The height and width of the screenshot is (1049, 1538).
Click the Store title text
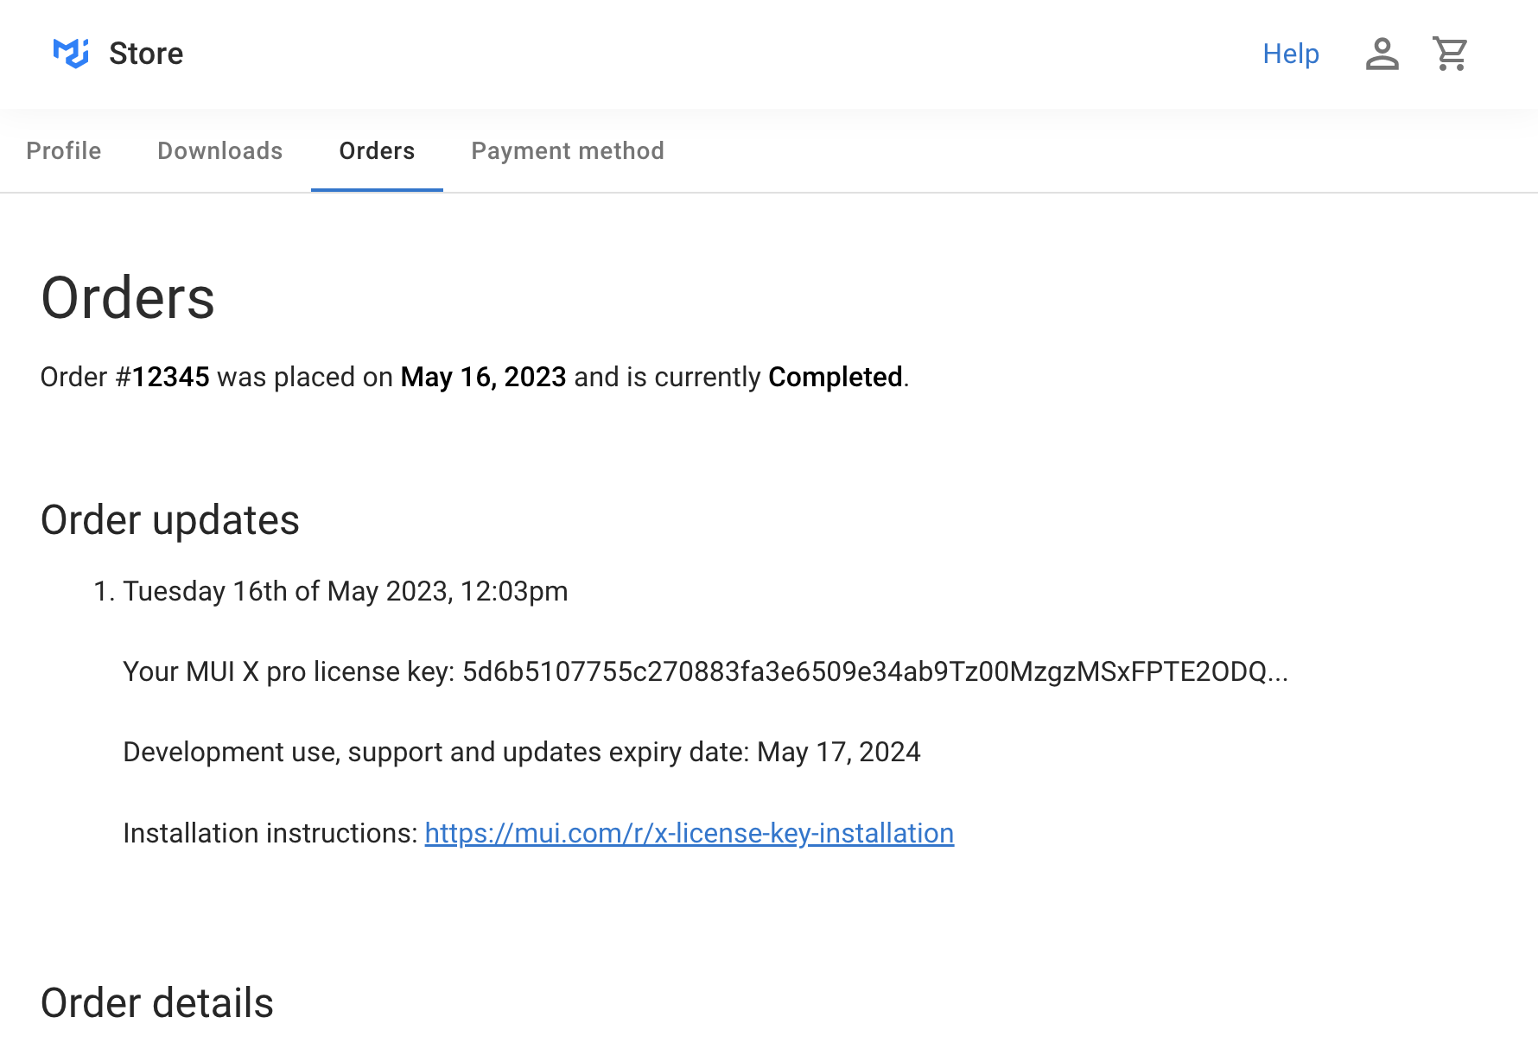(146, 54)
